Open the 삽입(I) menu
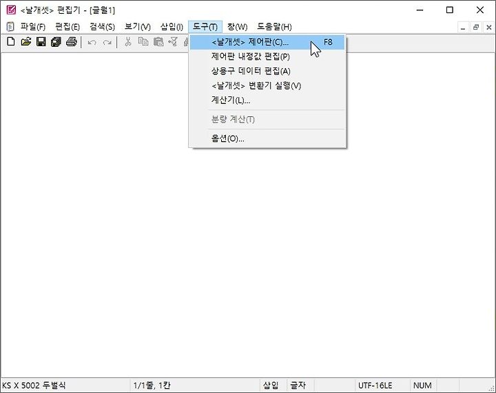Viewport: 496px width, 393px height. pos(172,27)
